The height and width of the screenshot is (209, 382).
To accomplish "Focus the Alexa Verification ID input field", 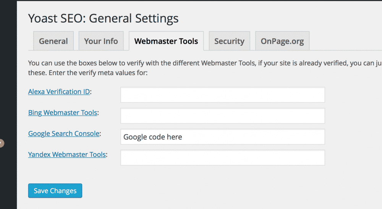I will [x=223, y=95].
